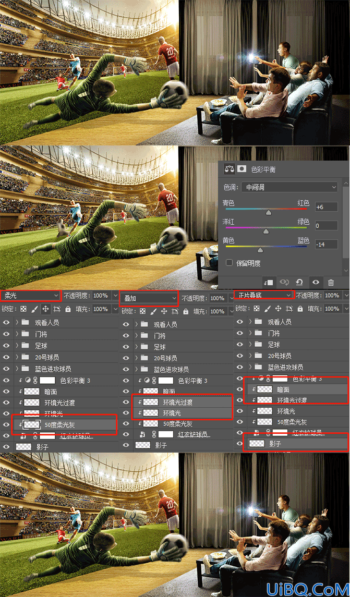Select the 暗面 layer in the 柔光 panel
This screenshot has width=350, height=597.
click(58, 392)
